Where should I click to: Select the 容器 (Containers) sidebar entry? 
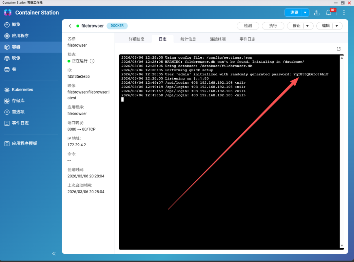pyautogui.click(x=18, y=47)
